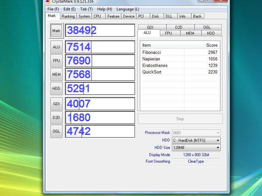262x196 pixels.
Task: Run the GDI graphics test button
Action: point(56,104)
